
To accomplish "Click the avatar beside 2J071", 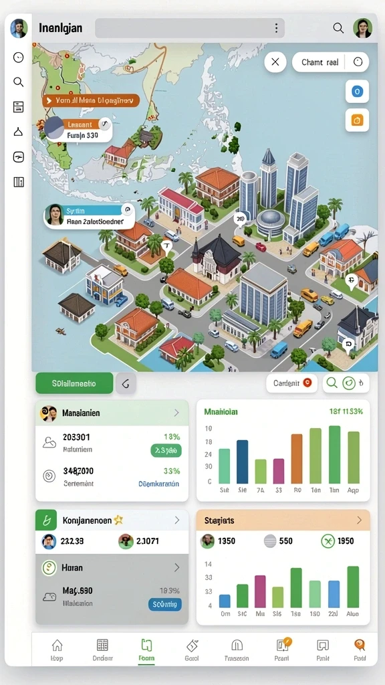I will click(x=126, y=541).
